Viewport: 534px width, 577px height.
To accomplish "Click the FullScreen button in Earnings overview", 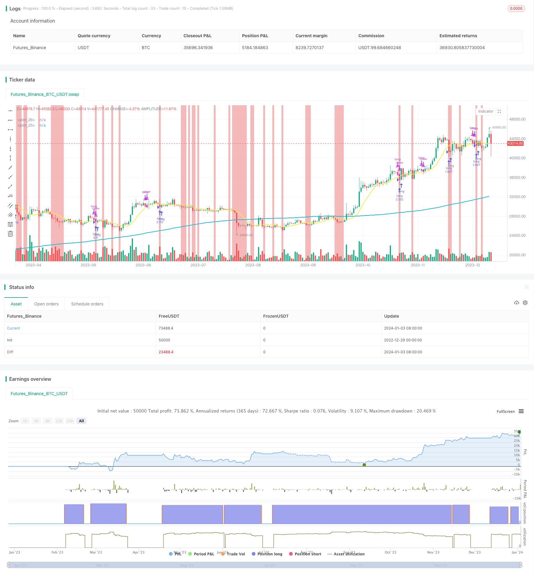I will point(505,411).
